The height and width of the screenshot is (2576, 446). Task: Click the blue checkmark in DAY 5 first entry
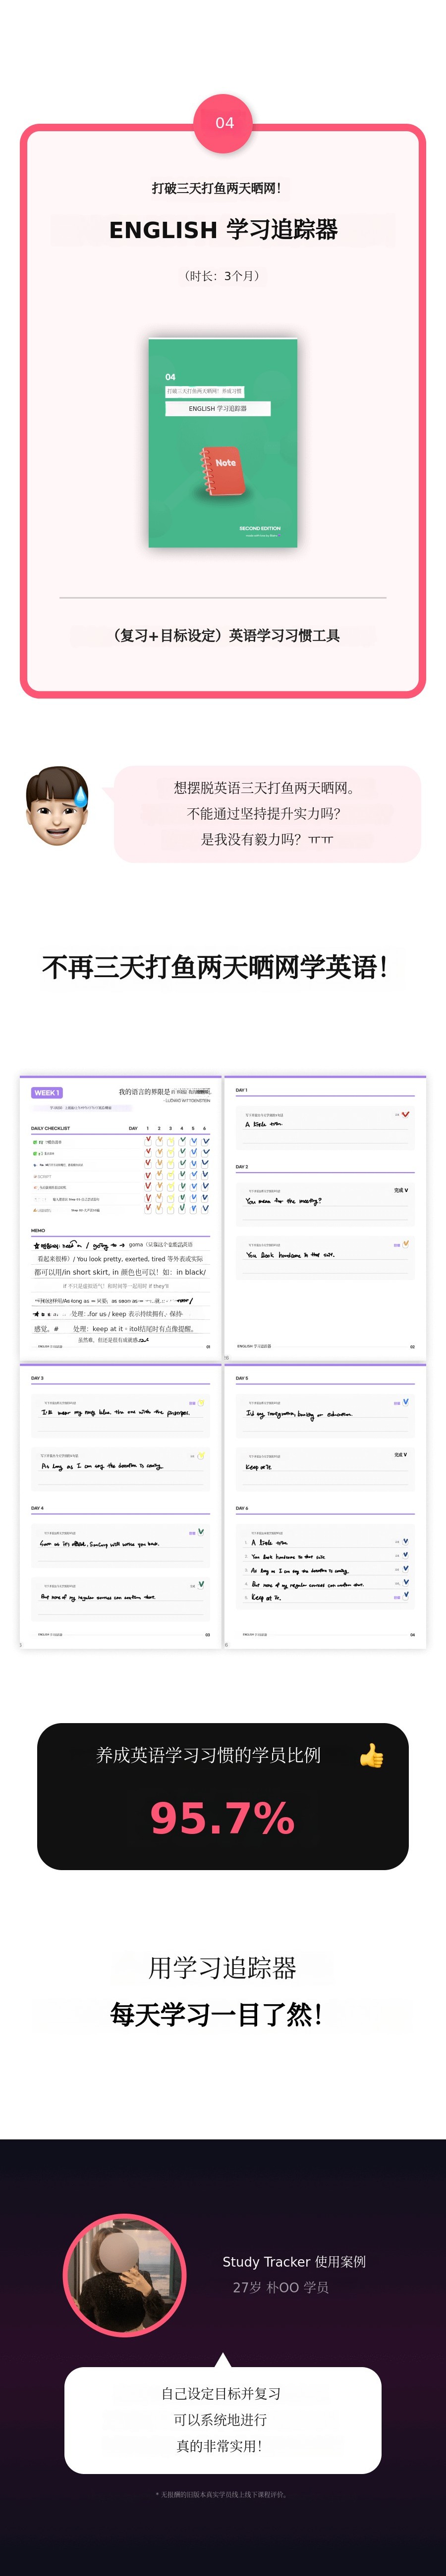[405, 1402]
